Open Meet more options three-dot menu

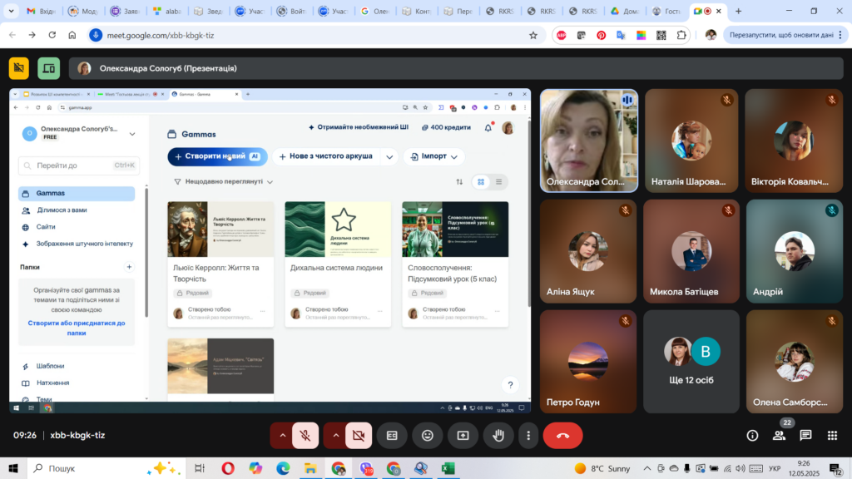click(528, 436)
